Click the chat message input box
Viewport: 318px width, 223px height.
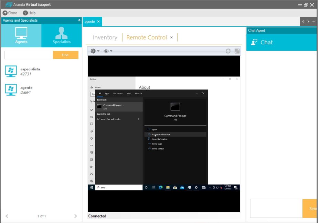pyautogui.click(x=276, y=209)
